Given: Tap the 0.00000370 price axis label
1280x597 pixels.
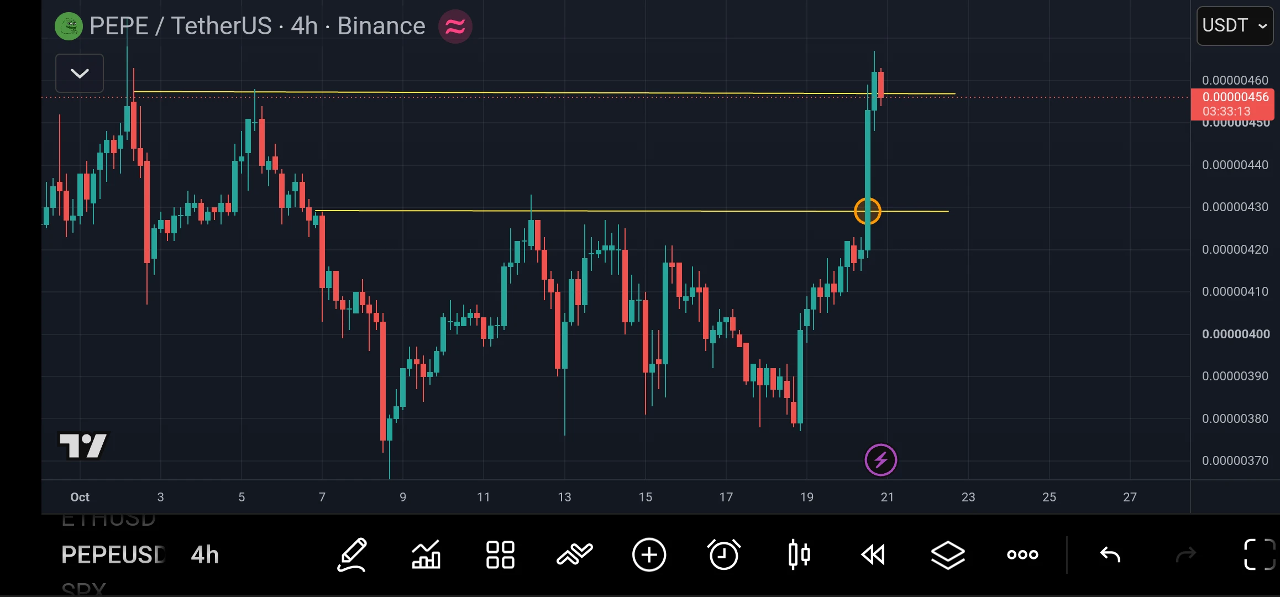Looking at the screenshot, I should pyautogui.click(x=1235, y=460).
